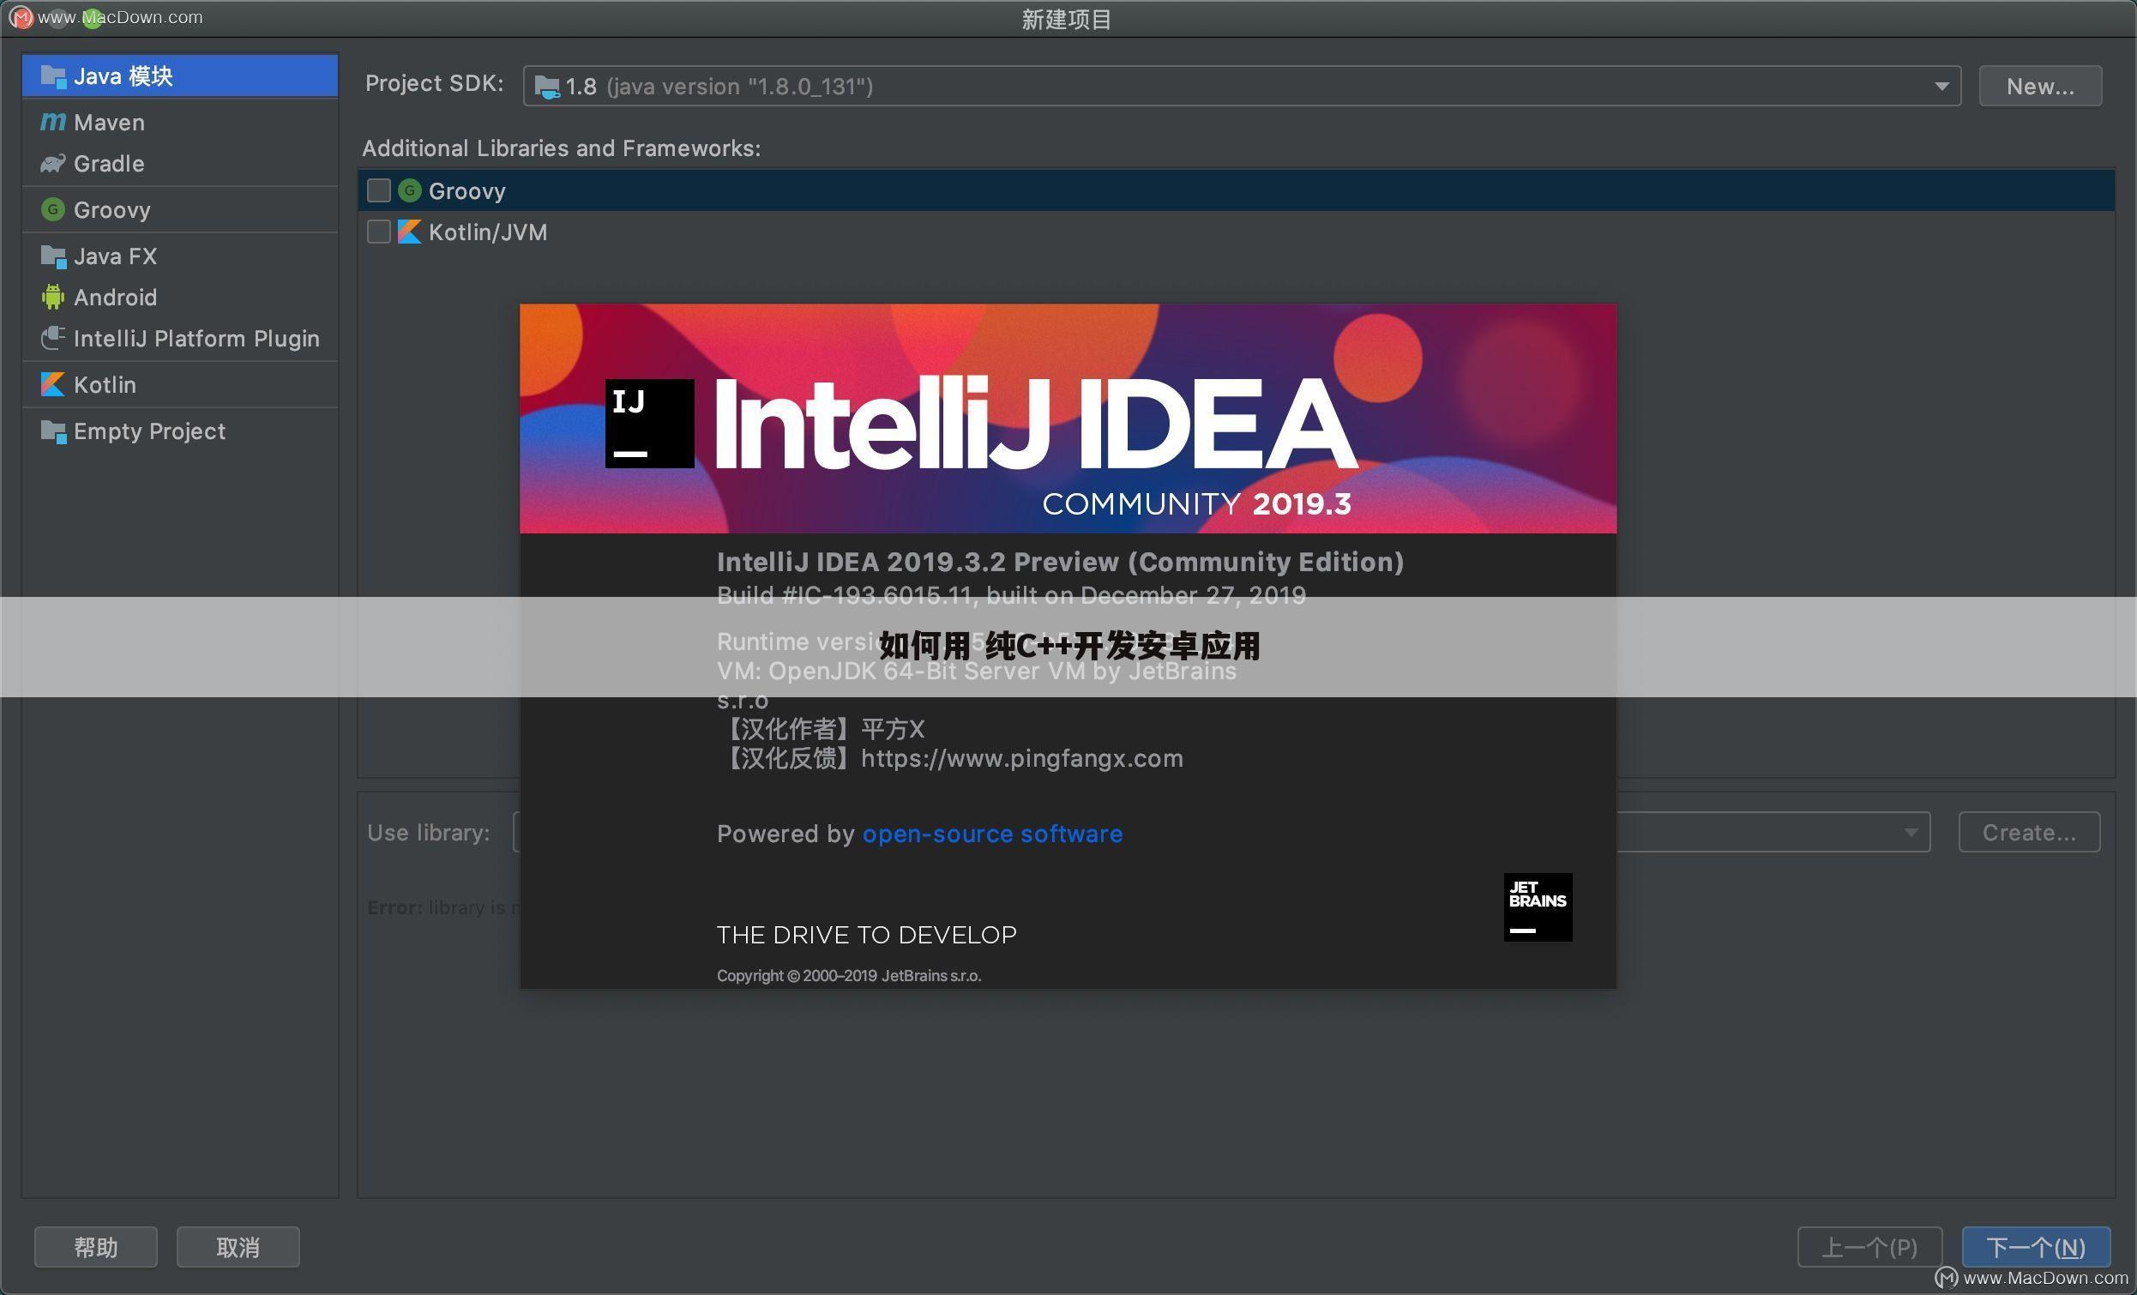Click the IntelliJ Platform Plugin icon
The image size is (2137, 1295).
click(x=53, y=338)
